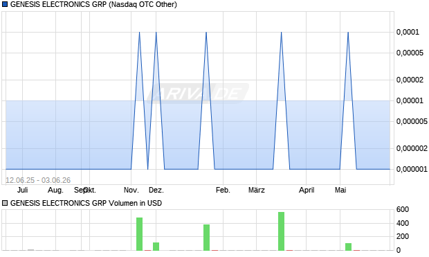Click the 600 volume axis label
Screen dimensions: 429x257
tap(403, 209)
